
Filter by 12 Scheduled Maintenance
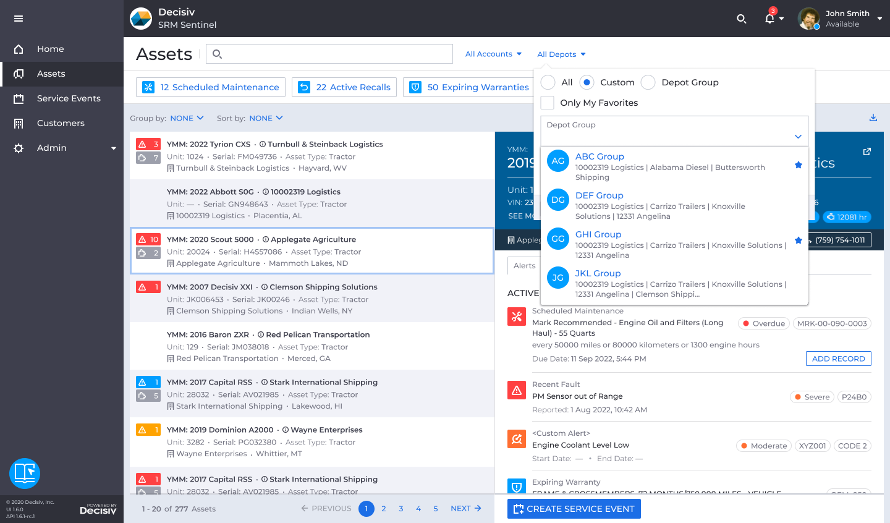[x=211, y=87]
